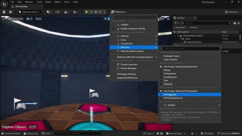Save the current level icon

click(4, 12)
